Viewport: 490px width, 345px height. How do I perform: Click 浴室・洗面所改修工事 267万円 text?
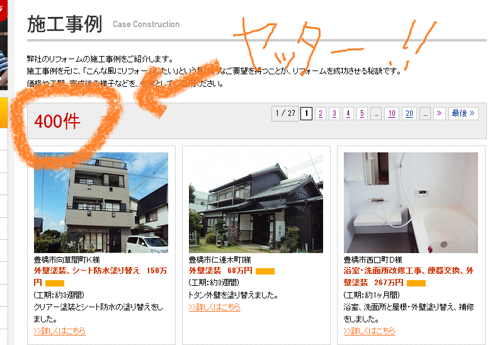[409, 276]
